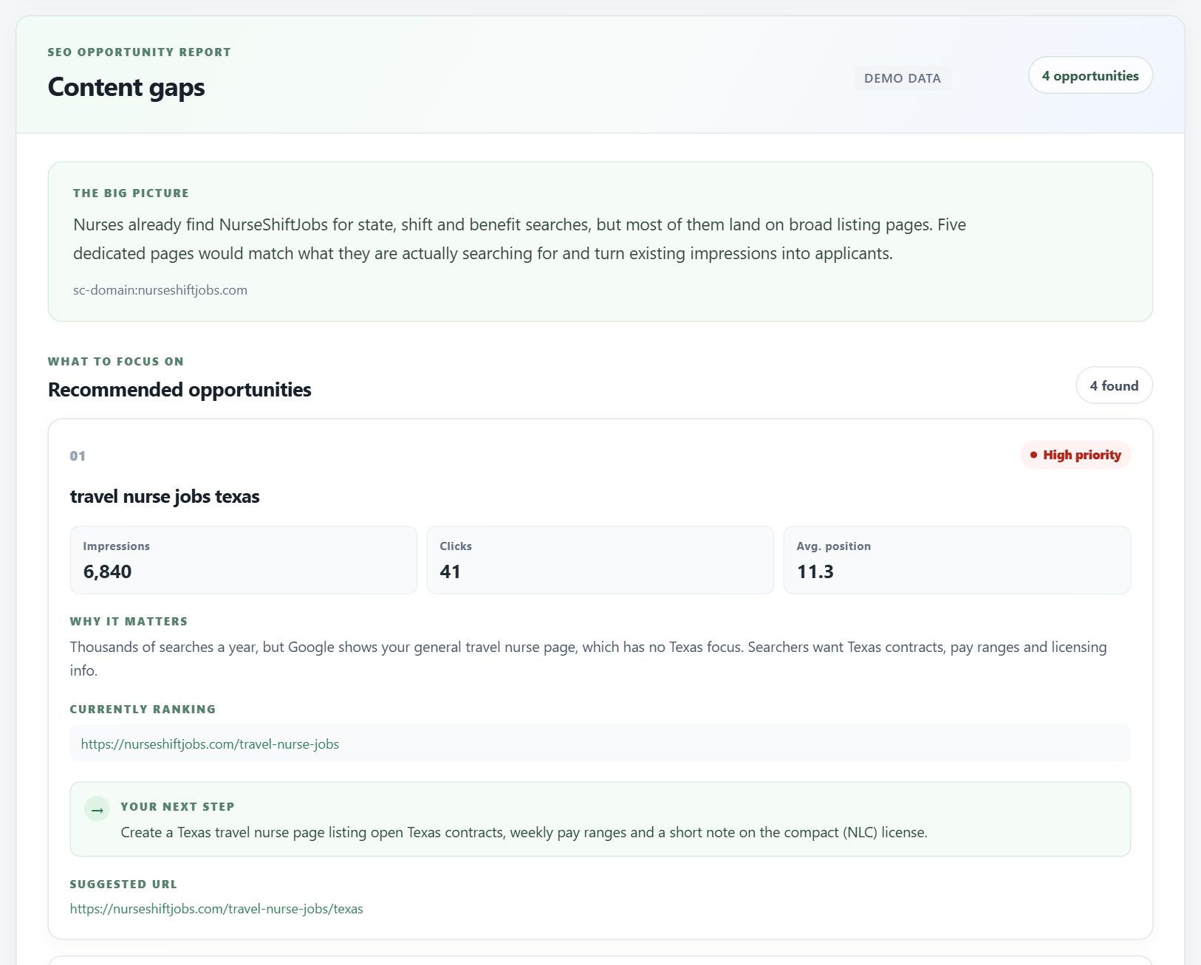This screenshot has width=1201, height=965.
Task: Open the currently ranking travel-nurse-jobs link
Action: click(x=210, y=744)
